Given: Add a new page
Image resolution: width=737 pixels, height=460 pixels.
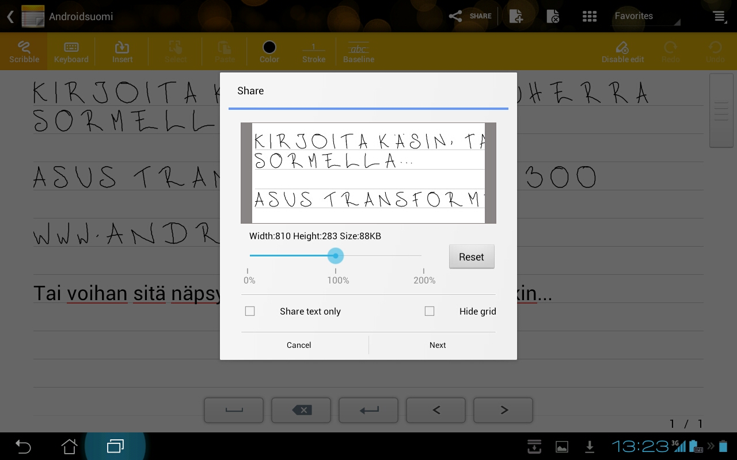Looking at the screenshot, I should pyautogui.click(x=516, y=16).
